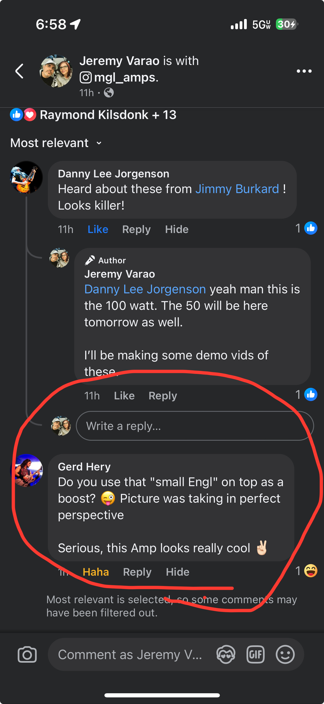Screen dimensions: 324x704
Task: Toggle Haha reaction on Gerd Hery's comment
Action: 96,572
